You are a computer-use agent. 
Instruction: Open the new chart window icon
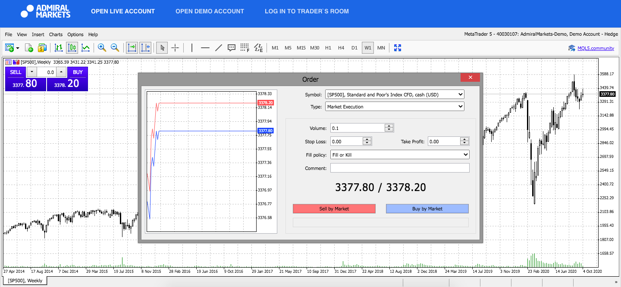coord(9,47)
